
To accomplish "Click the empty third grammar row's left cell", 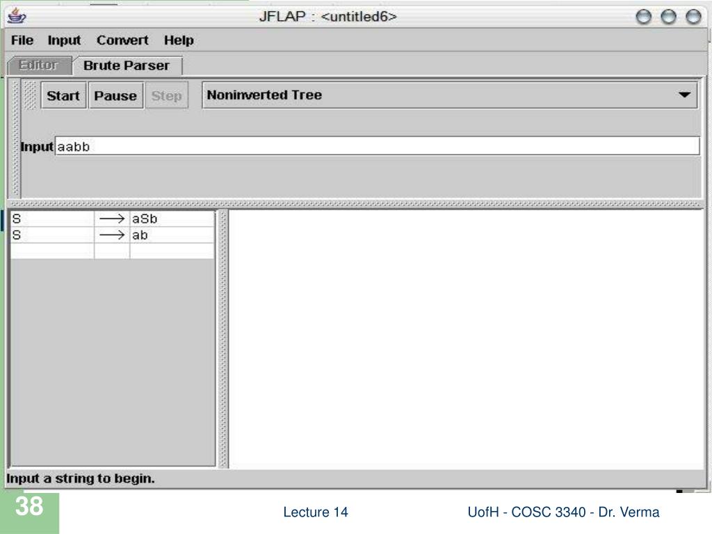I will (x=51, y=250).
